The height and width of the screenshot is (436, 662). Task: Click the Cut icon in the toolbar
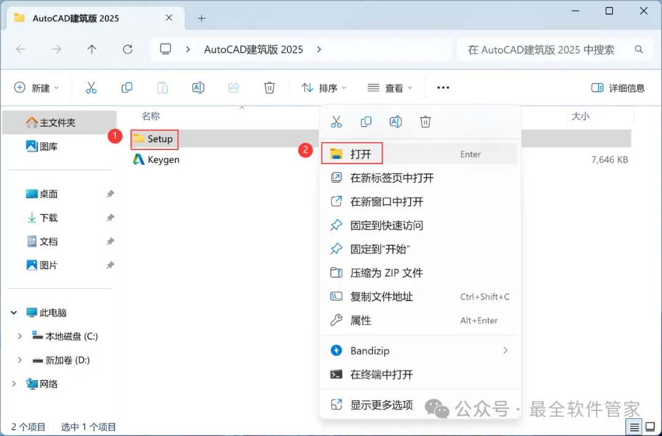point(91,88)
